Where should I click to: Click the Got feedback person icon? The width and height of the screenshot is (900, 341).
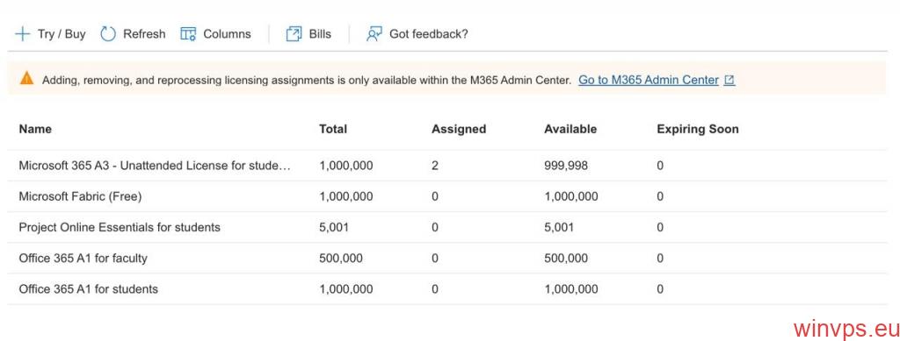coord(374,34)
